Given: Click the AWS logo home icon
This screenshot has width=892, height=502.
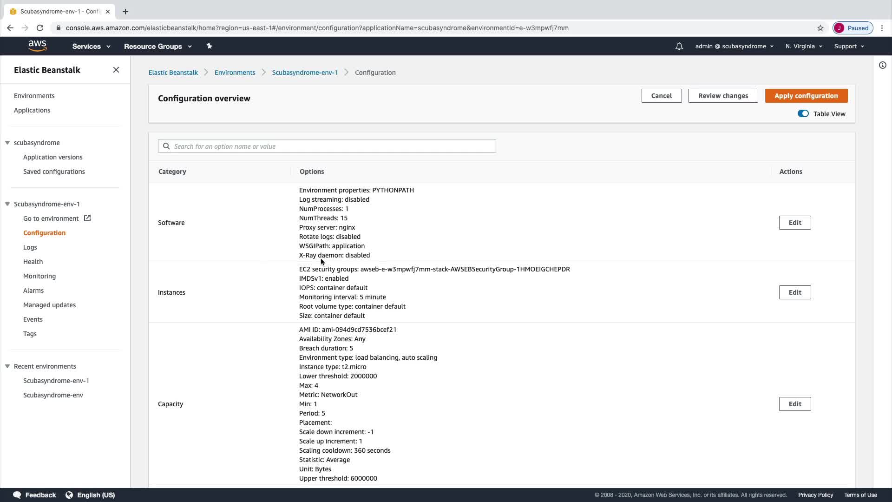Looking at the screenshot, I should (37, 46).
